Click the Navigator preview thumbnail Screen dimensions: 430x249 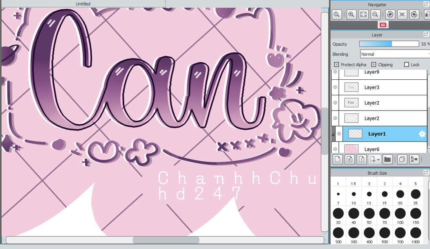coord(383,25)
